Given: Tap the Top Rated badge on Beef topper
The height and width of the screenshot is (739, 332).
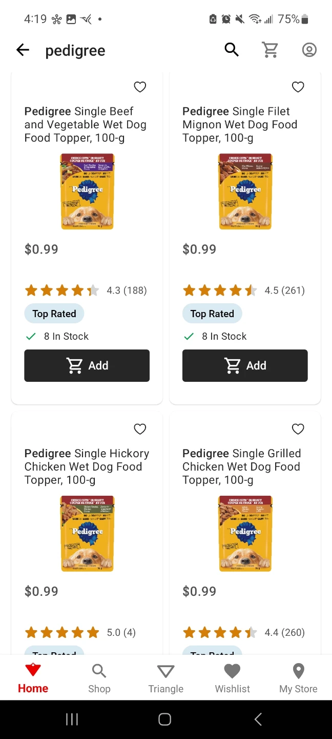Looking at the screenshot, I should pyautogui.click(x=54, y=313).
